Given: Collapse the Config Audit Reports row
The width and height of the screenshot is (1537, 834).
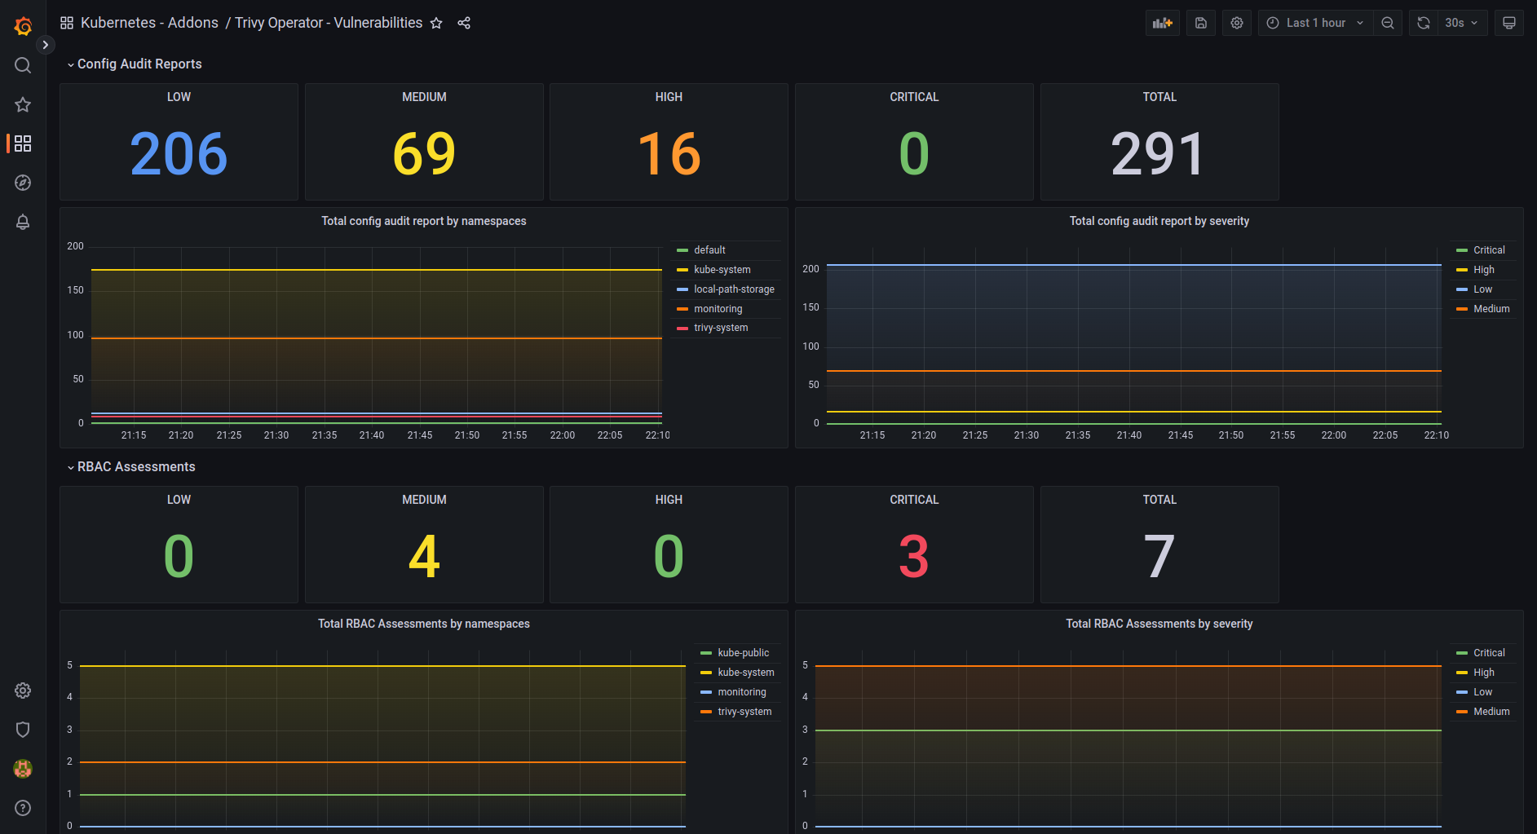Looking at the screenshot, I should click(139, 64).
